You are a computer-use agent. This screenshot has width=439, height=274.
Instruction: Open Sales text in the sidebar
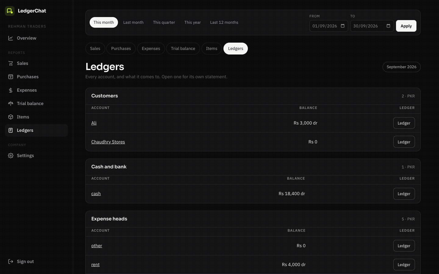[23, 63]
